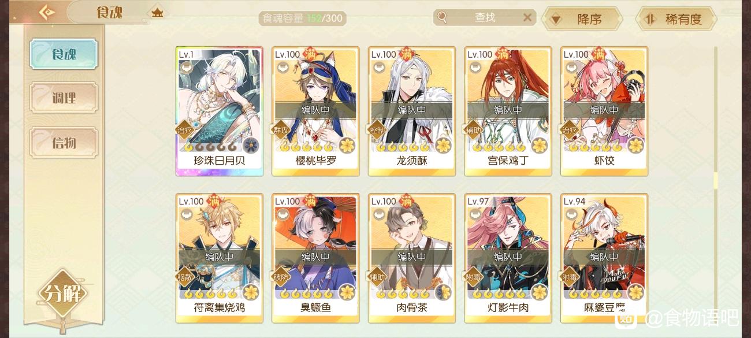Click the 破防 role tag on 臭鳜鱼
This screenshot has height=338, width=751.
pos(280,277)
